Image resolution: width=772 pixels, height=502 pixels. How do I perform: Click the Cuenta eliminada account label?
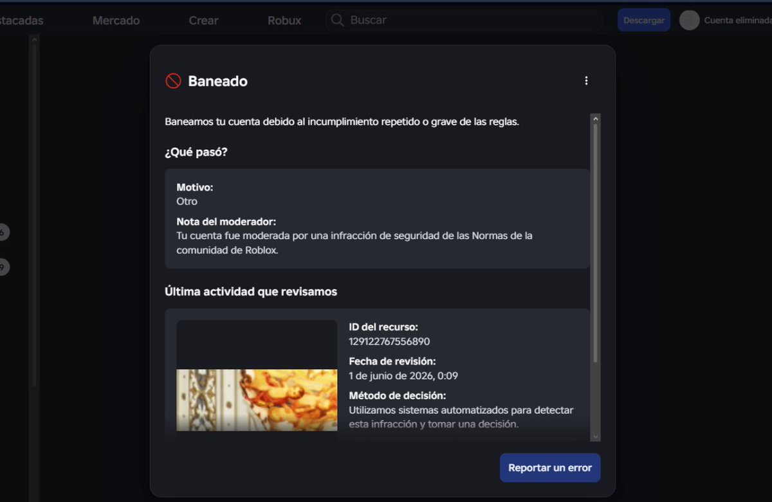(x=737, y=21)
